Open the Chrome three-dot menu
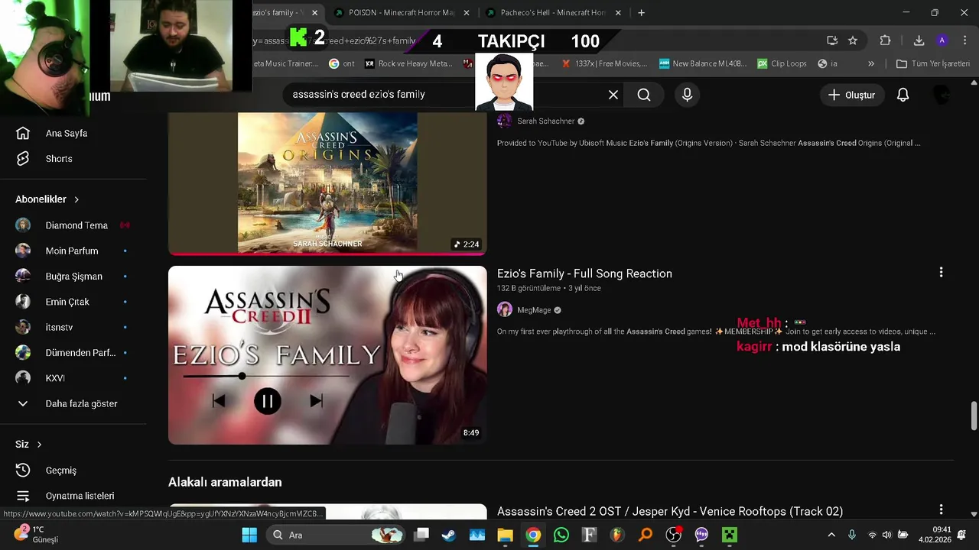This screenshot has height=550, width=979. coord(966,40)
